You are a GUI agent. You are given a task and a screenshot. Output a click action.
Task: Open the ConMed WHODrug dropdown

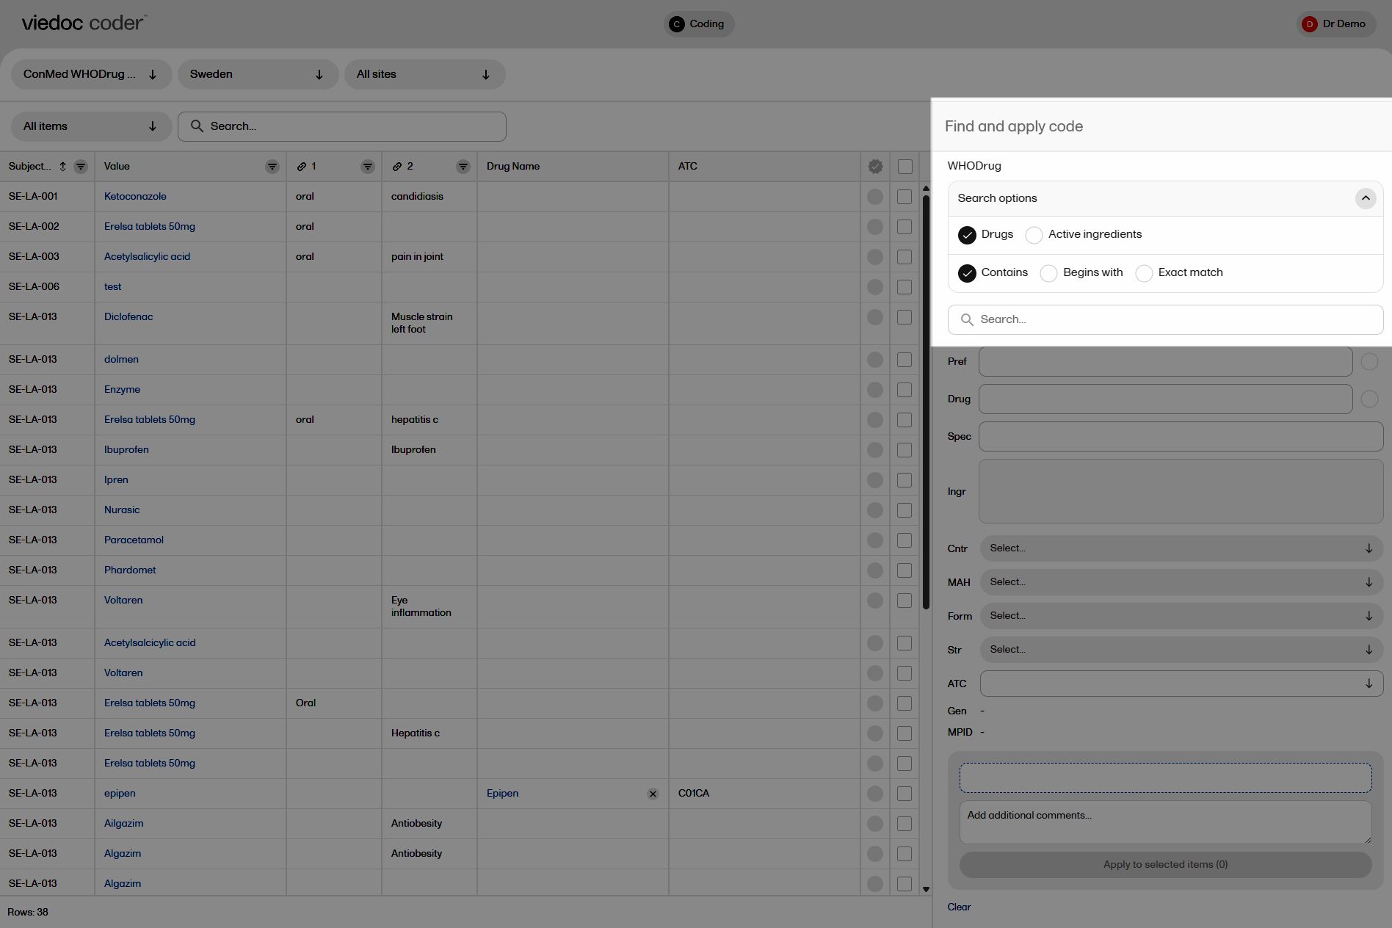click(91, 74)
